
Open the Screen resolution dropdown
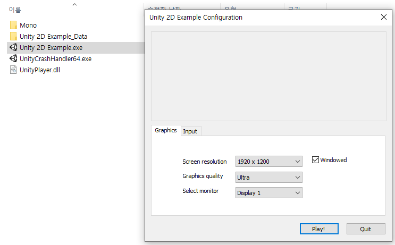269,162
